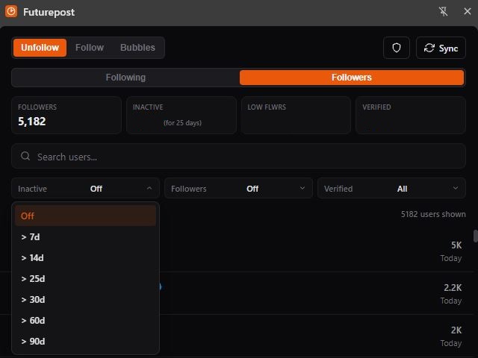Image resolution: width=478 pixels, height=358 pixels.
Task: Switch to the Bubbles tab
Action: (x=137, y=48)
